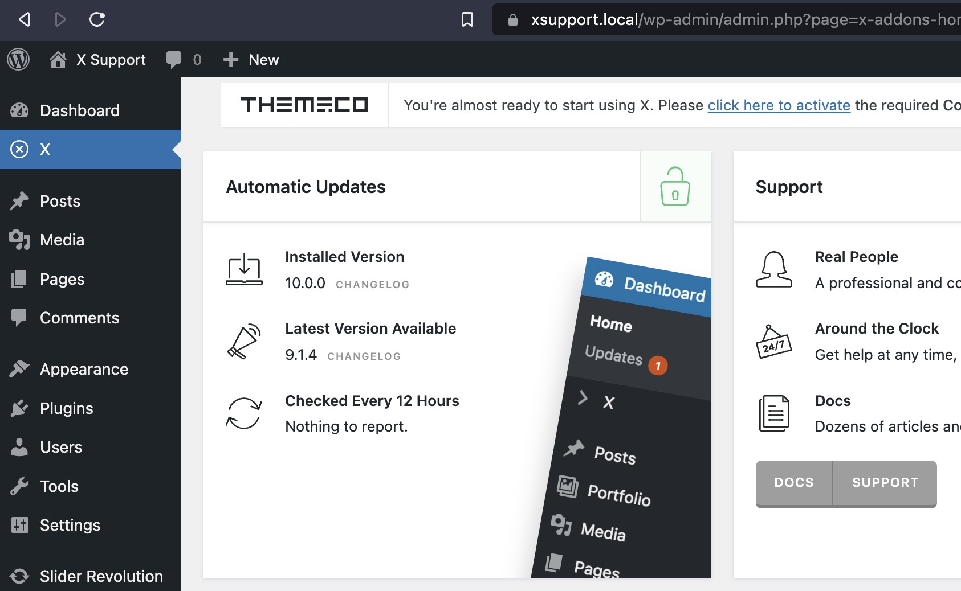
Task: Click the green unlock validation icon
Action: point(675,187)
